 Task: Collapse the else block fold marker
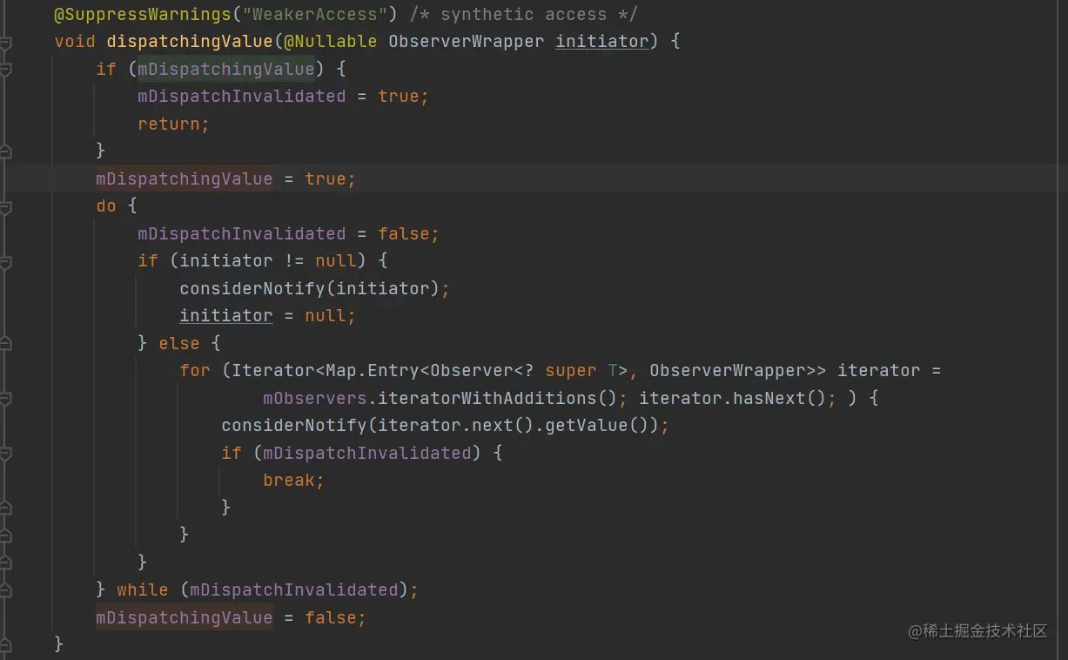pos(5,344)
